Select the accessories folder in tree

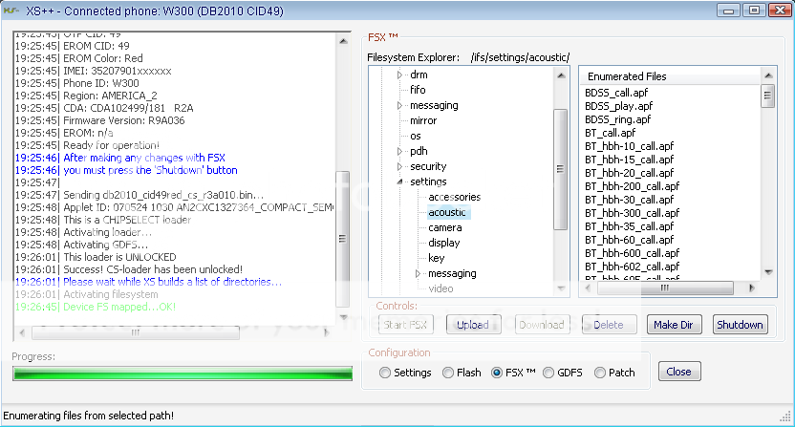(454, 198)
